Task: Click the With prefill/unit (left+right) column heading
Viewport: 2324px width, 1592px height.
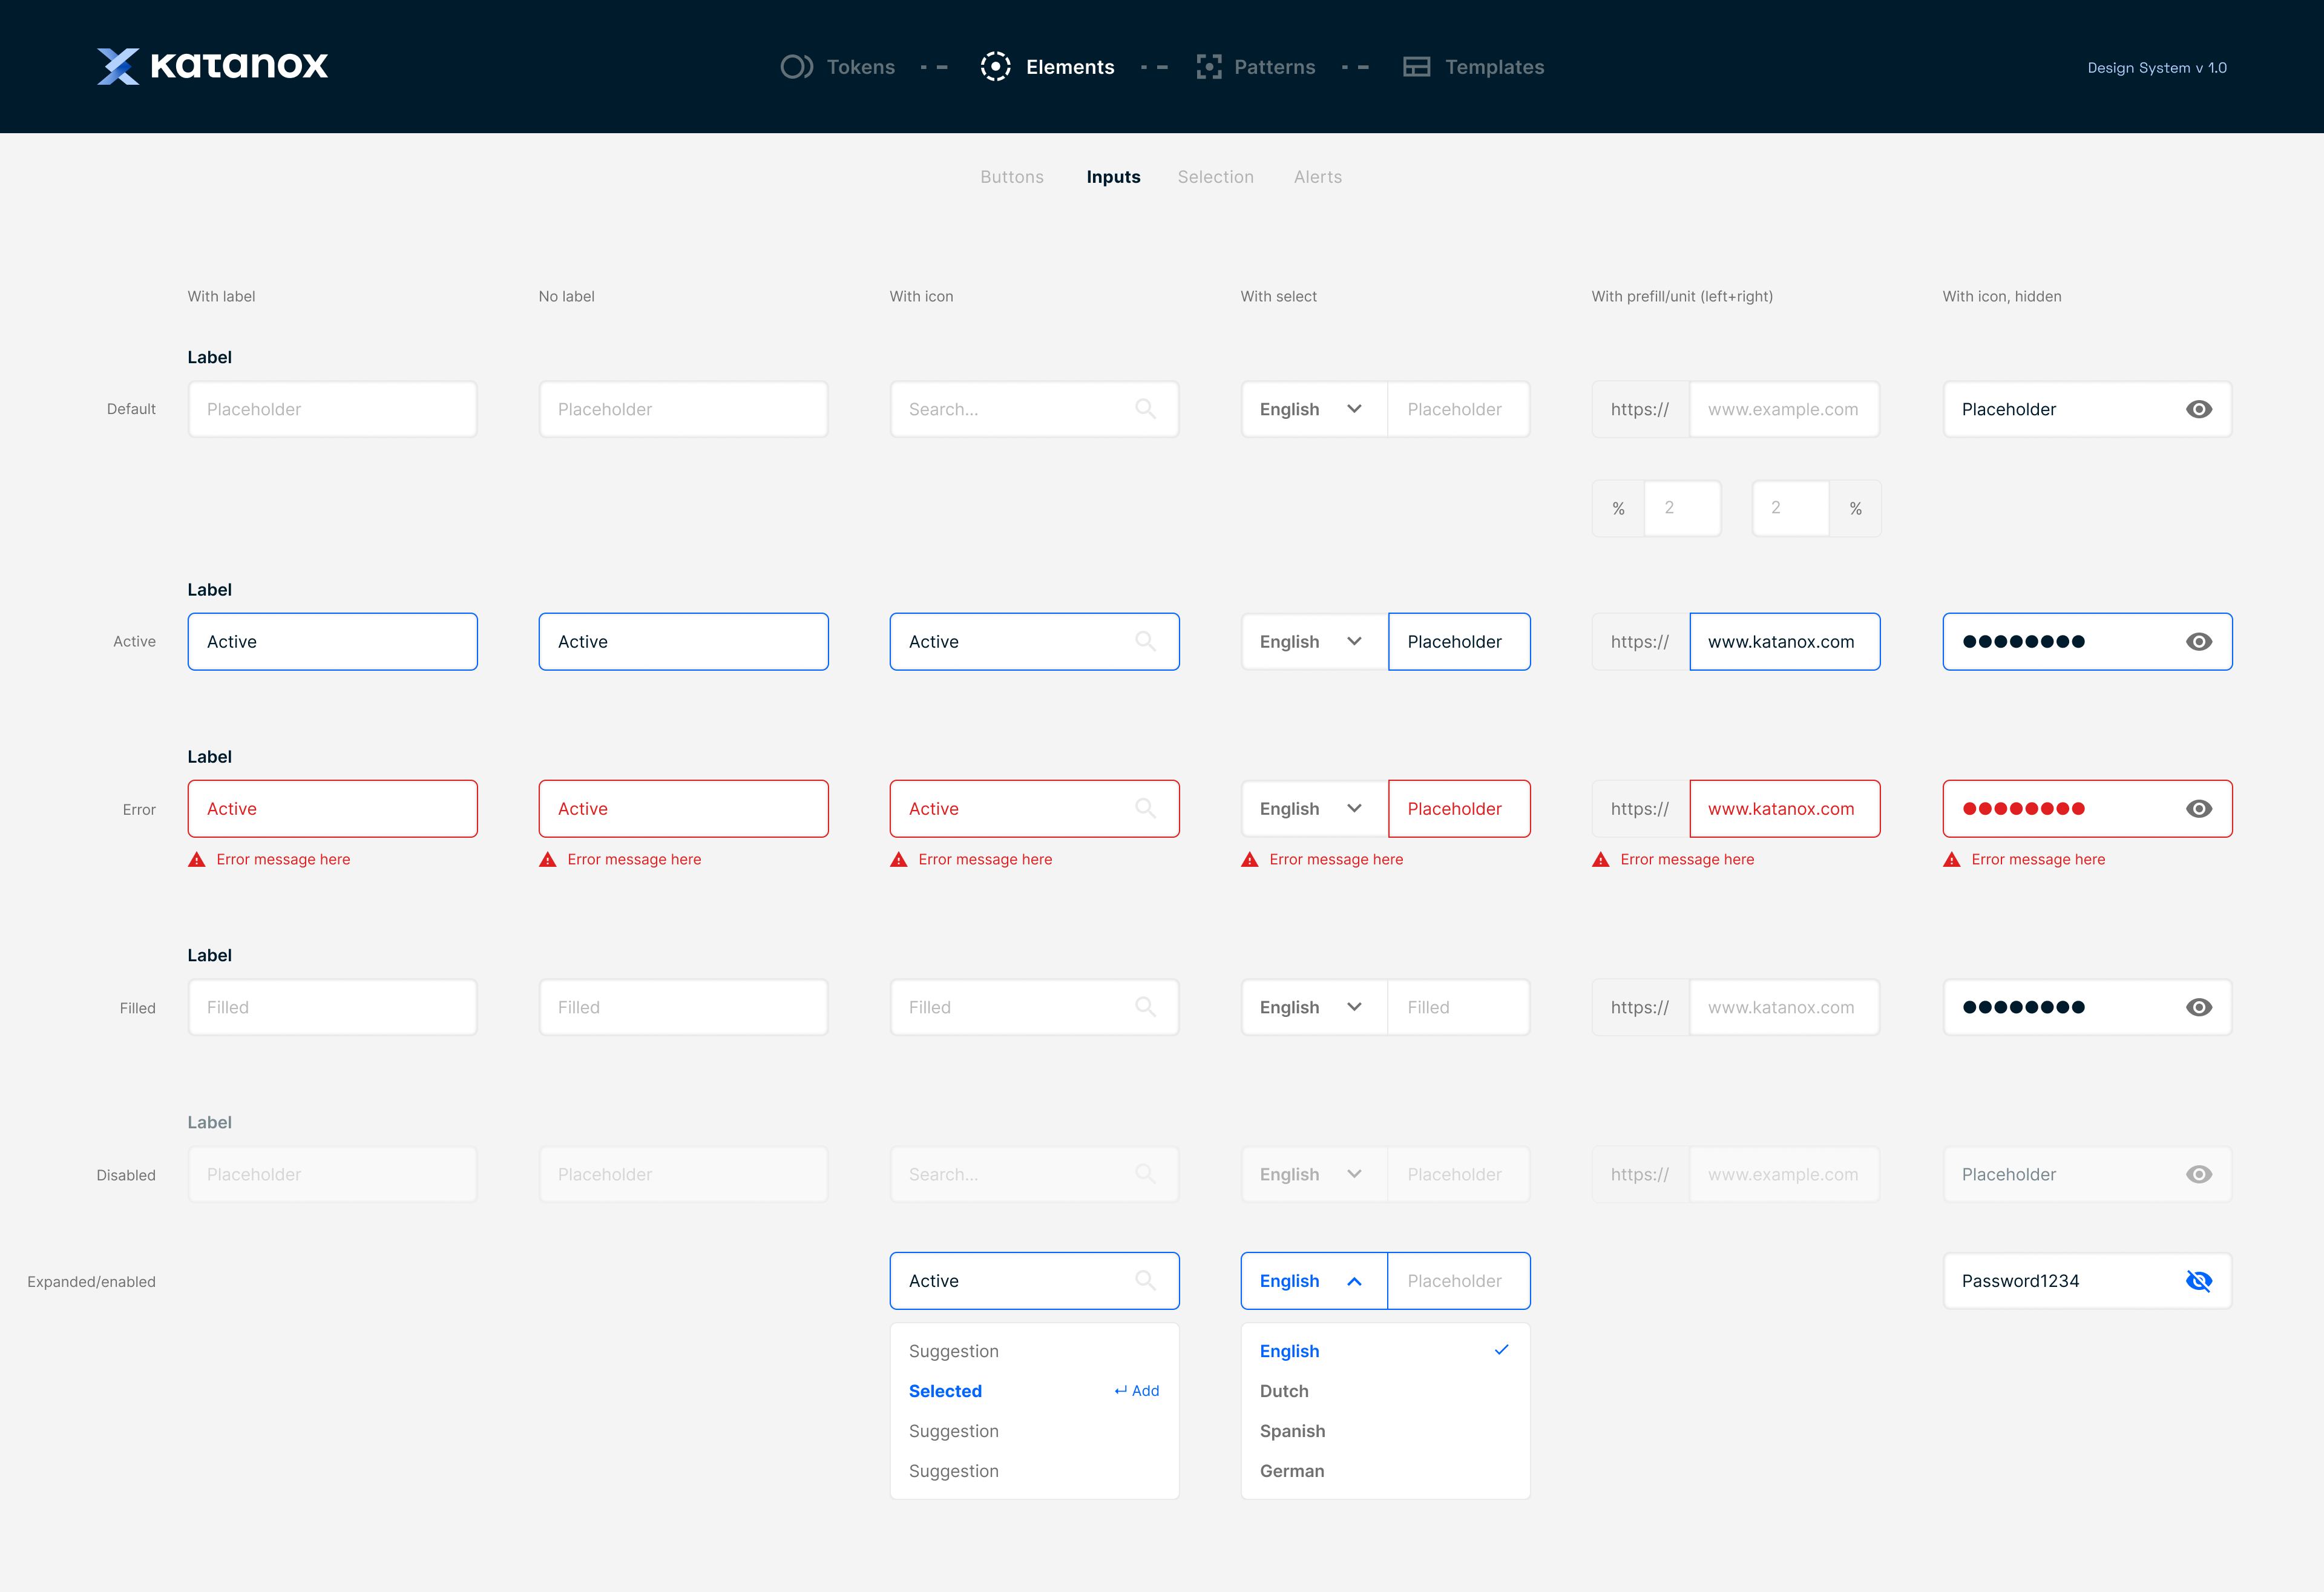Action: tap(1681, 296)
